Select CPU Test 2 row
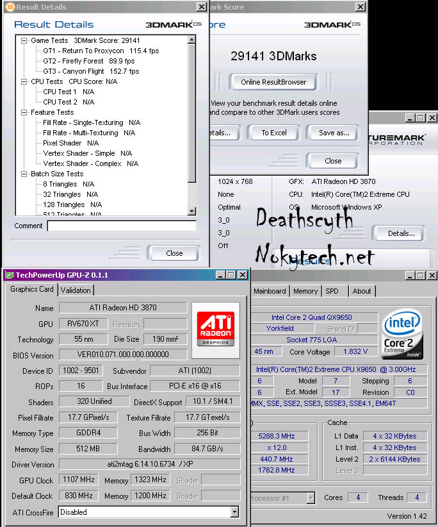Viewport: 438px width, 527px height. pos(69,102)
